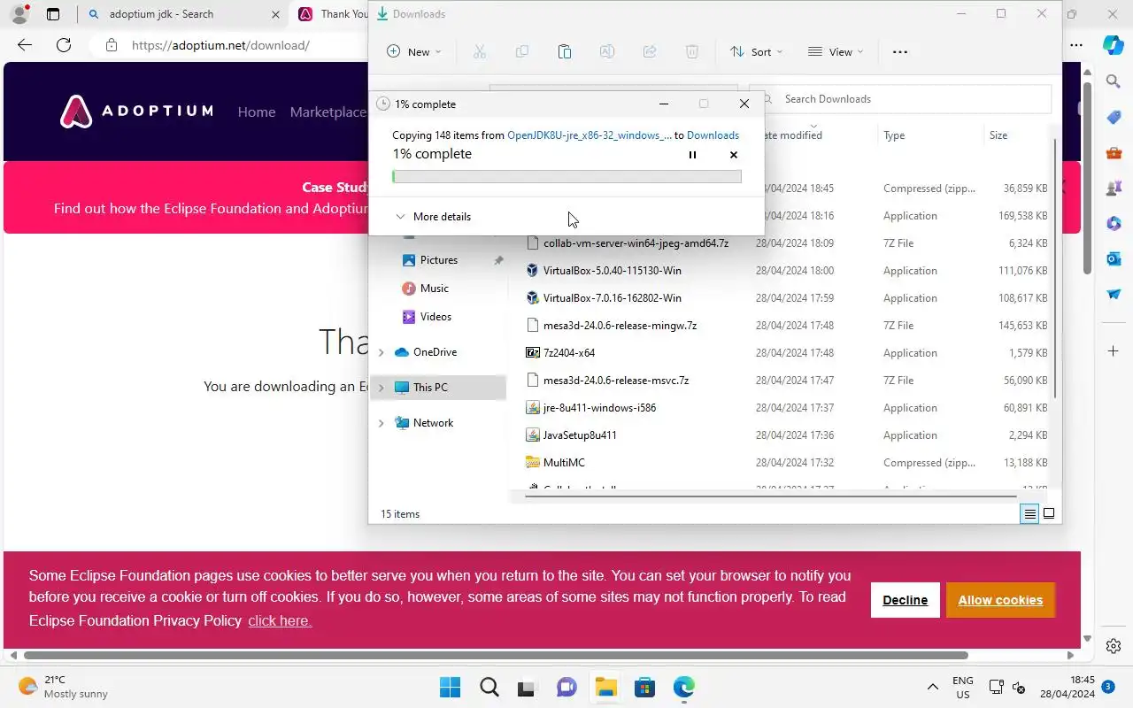Select the 7z2404-x64 installer icon

pos(533,353)
